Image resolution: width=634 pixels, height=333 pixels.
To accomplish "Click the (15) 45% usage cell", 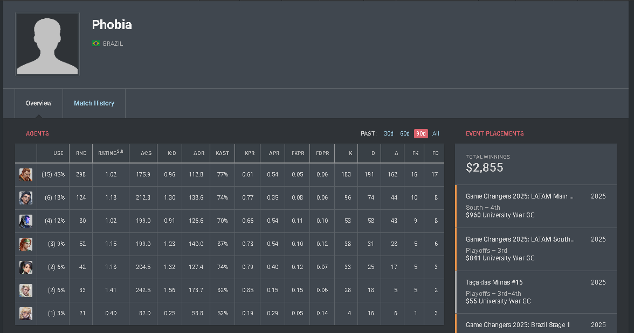I will coord(53,175).
